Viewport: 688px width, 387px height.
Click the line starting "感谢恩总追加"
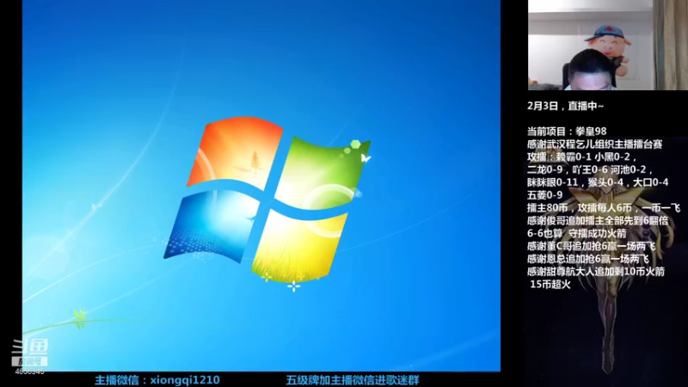[x=588, y=259]
